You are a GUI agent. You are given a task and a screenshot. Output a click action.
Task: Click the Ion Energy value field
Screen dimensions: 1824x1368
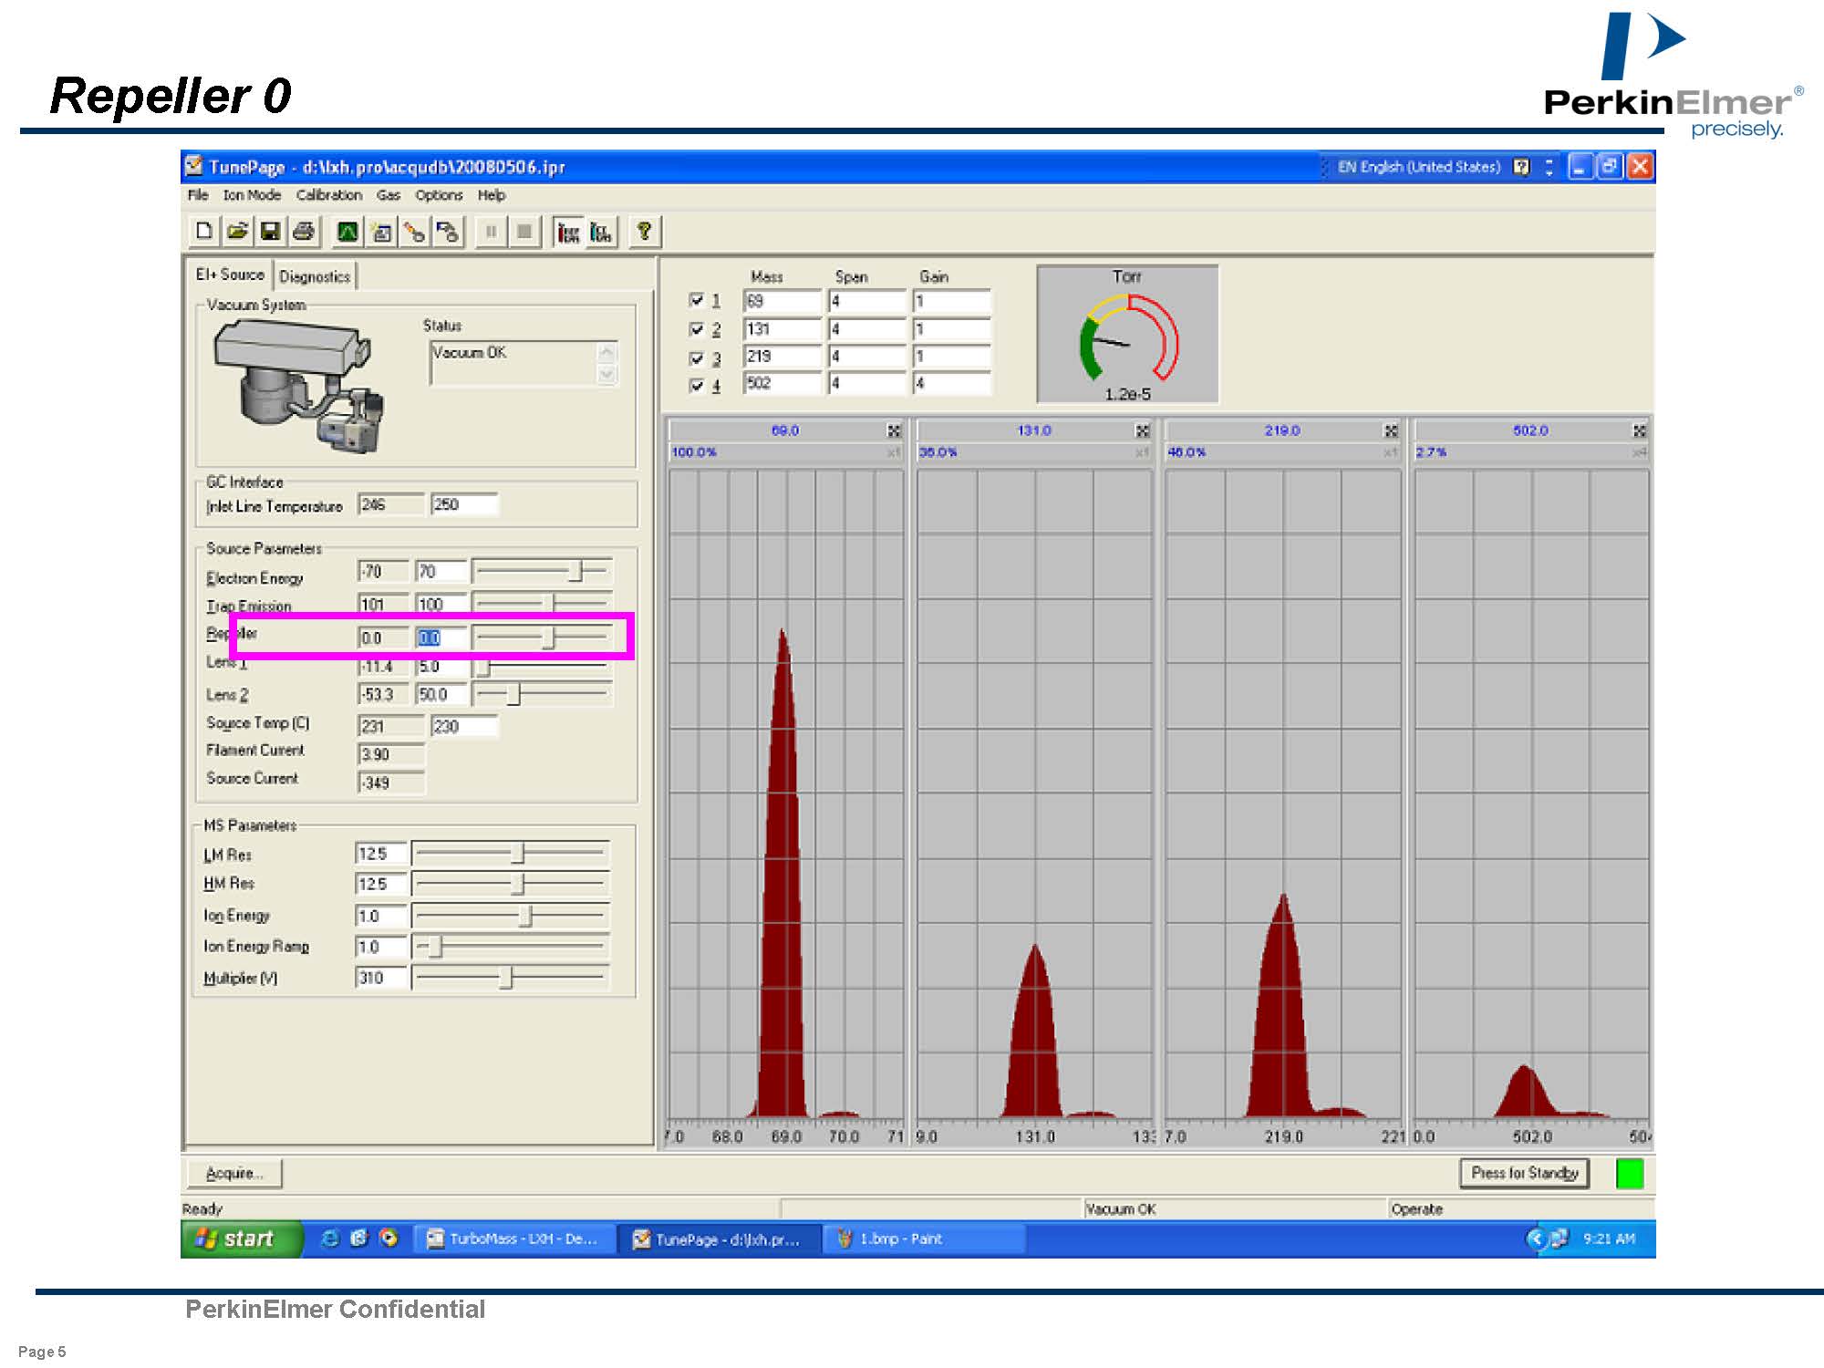pos(380,916)
